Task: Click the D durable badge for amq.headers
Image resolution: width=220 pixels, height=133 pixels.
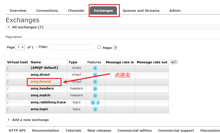Action: point(95,89)
